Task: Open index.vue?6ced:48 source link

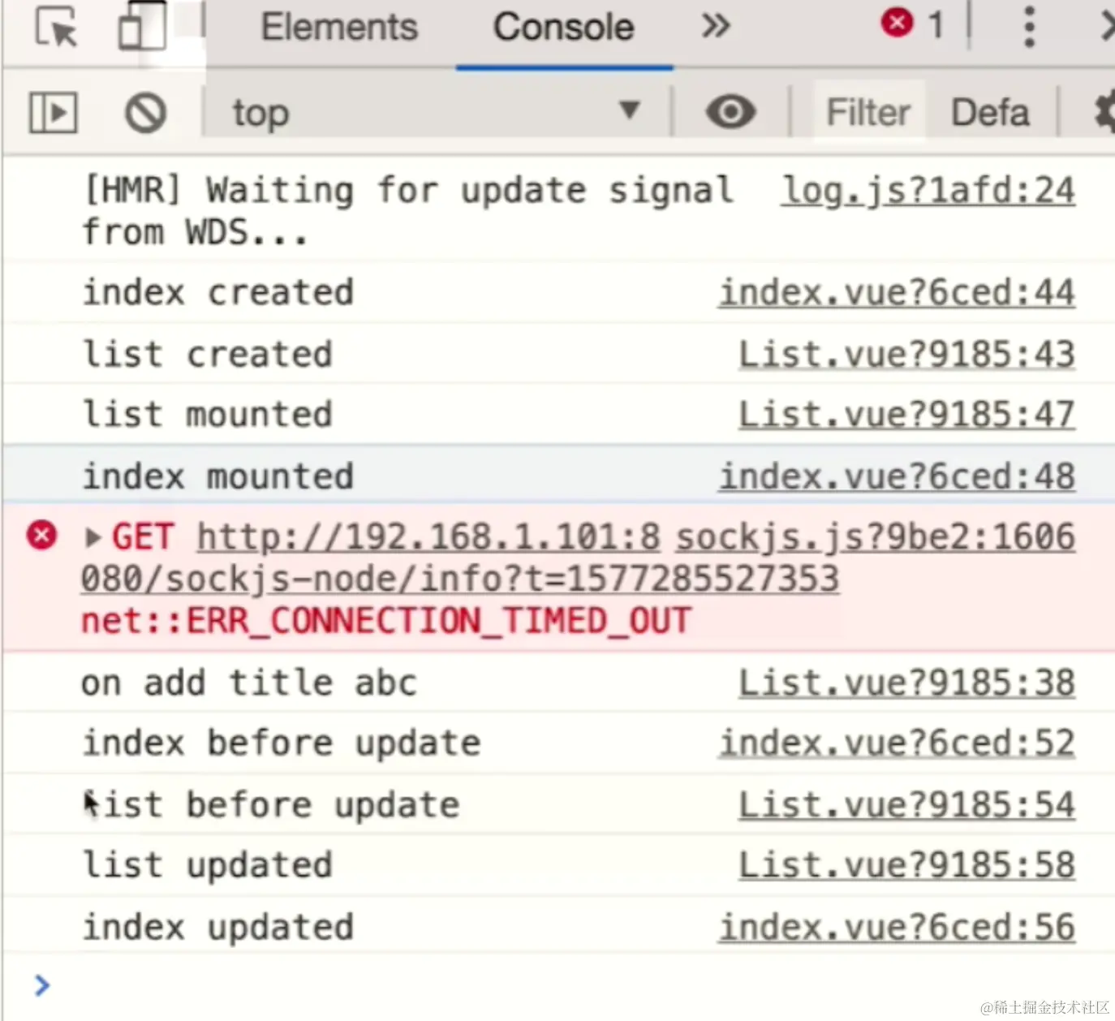Action: click(898, 476)
